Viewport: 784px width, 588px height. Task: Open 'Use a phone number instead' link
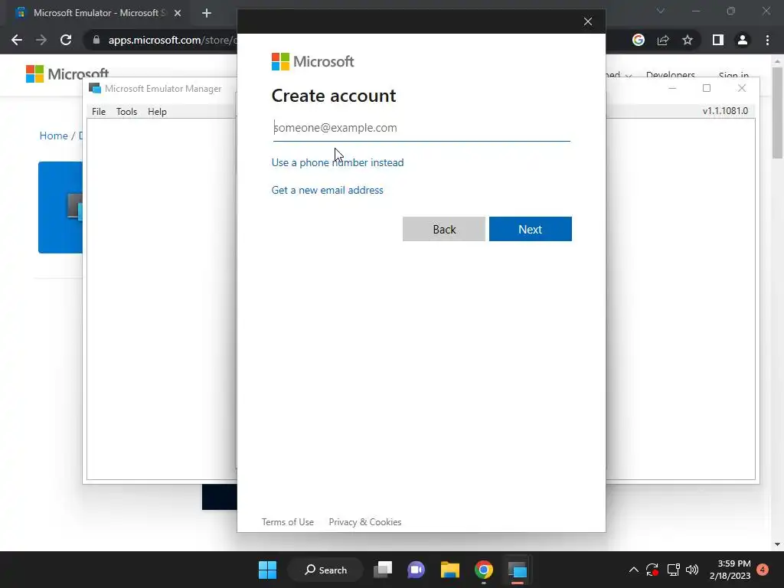pos(338,162)
